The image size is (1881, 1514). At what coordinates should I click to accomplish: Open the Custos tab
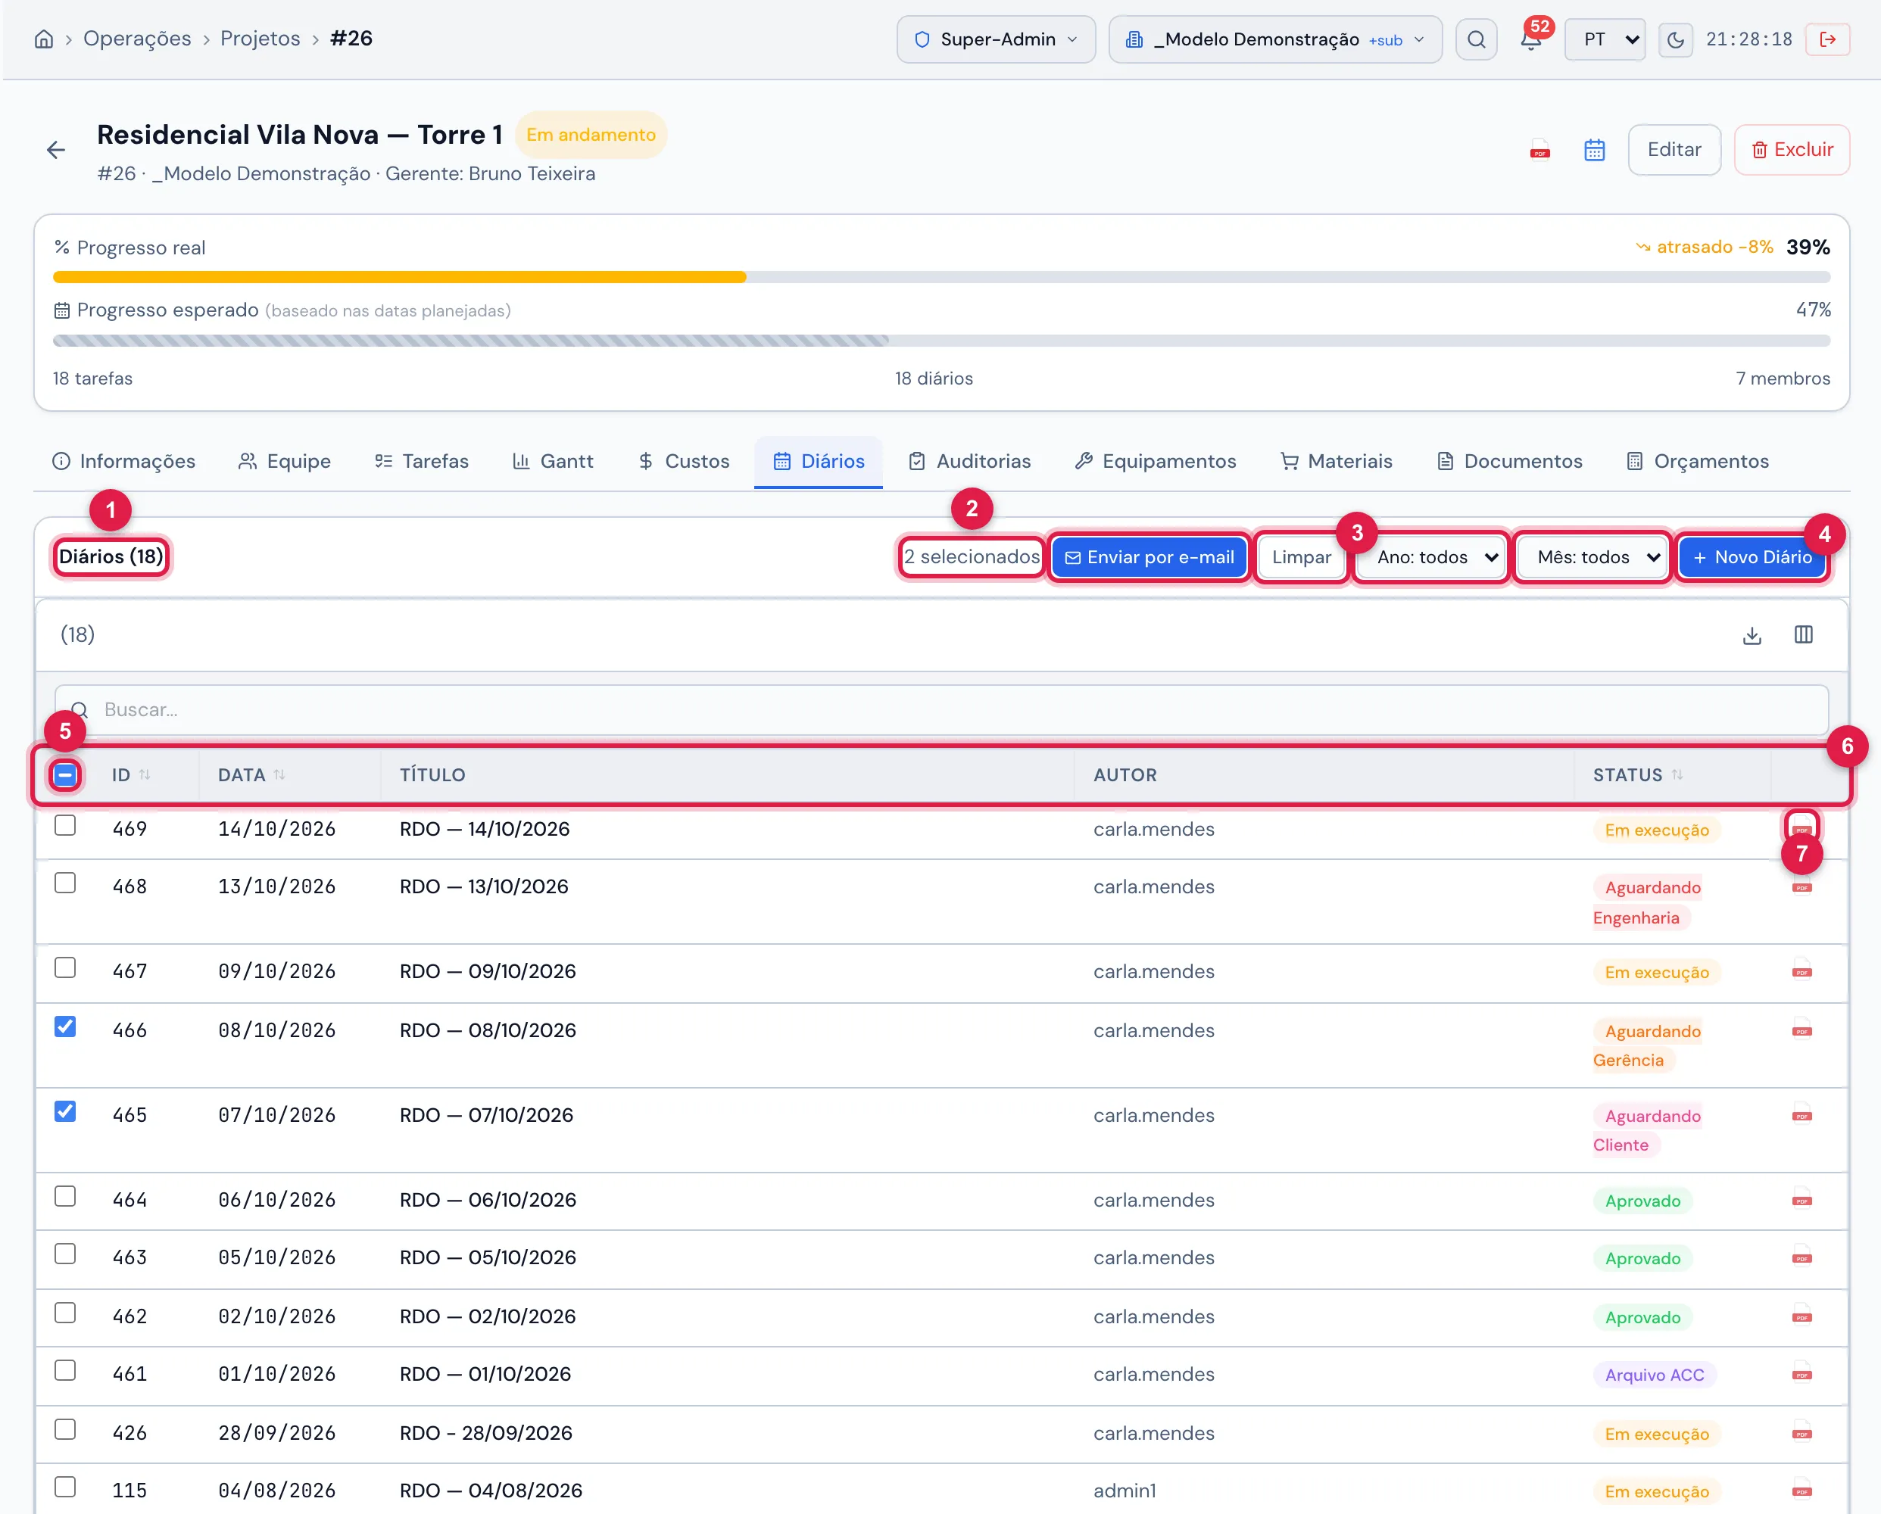click(x=683, y=461)
